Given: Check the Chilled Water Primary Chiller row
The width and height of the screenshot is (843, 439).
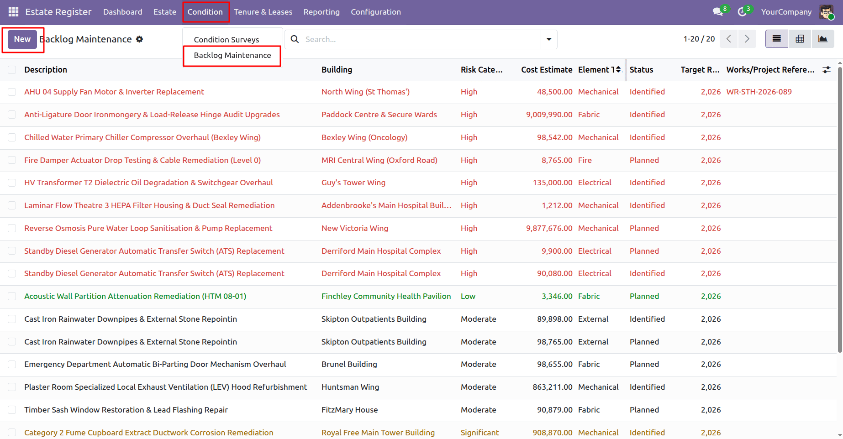Looking at the screenshot, I should pos(12,137).
